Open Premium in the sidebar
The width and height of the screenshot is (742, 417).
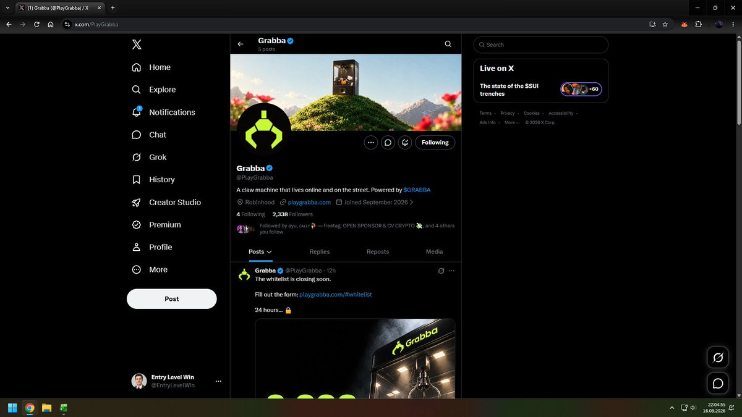[x=156, y=225]
